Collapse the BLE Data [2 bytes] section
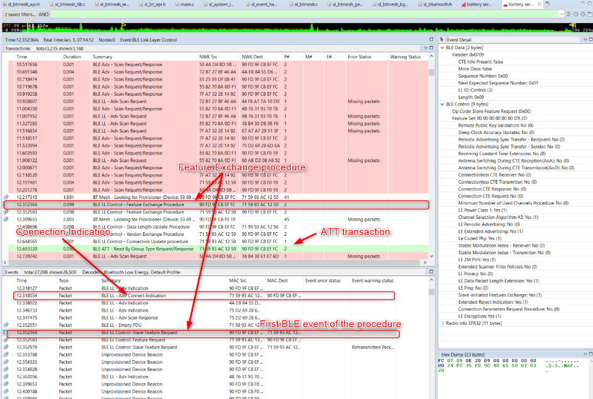 (442, 47)
